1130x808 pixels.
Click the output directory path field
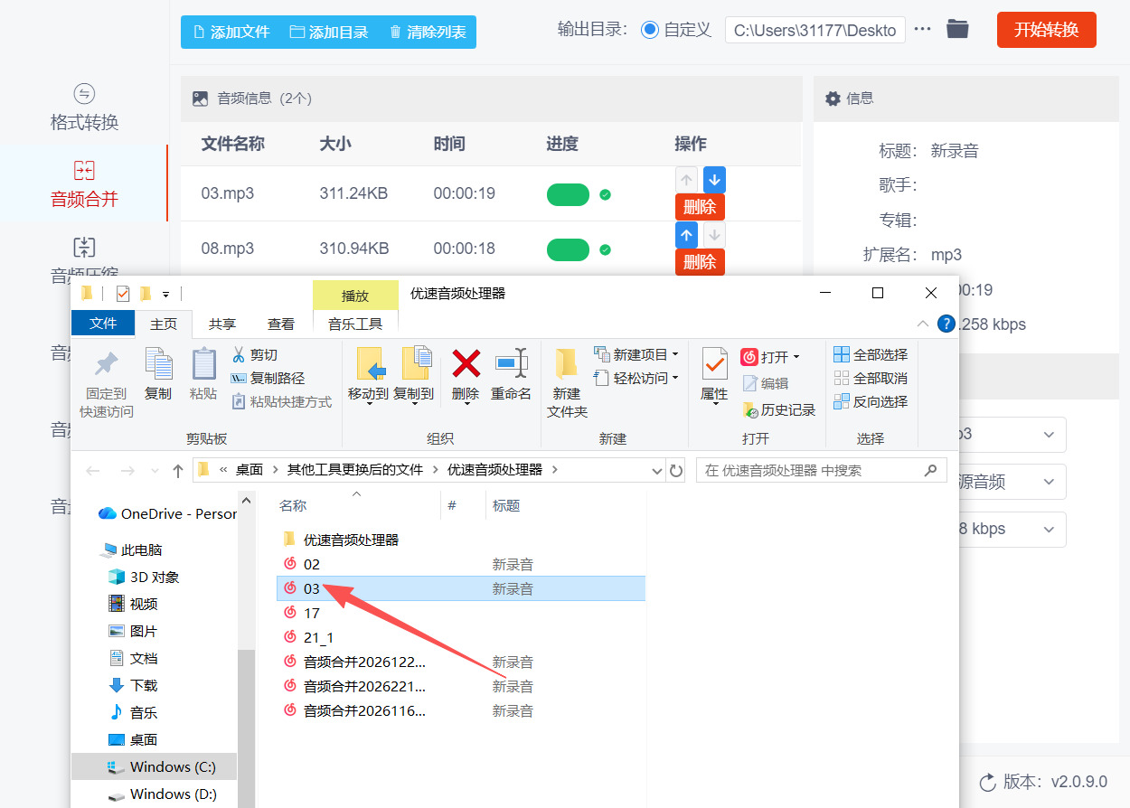(x=815, y=30)
